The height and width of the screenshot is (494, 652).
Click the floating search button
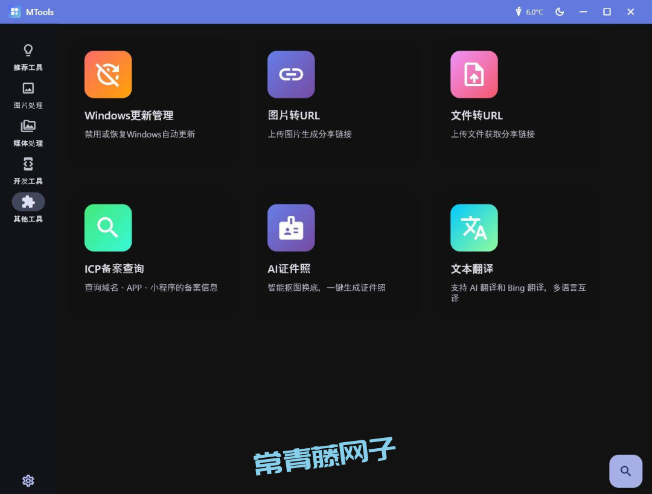pyautogui.click(x=625, y=471)
